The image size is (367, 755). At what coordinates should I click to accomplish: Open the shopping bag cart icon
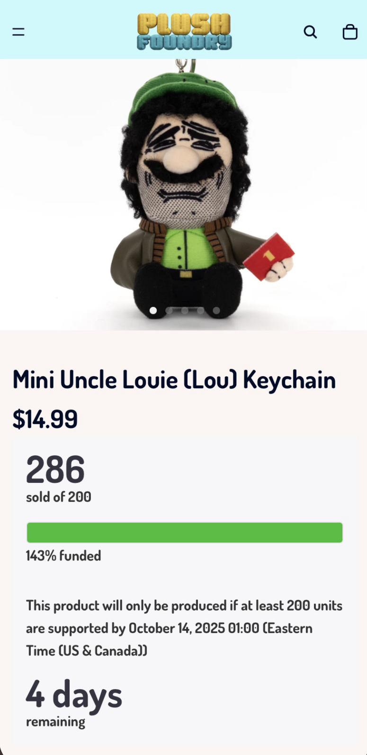click(350, 32)
